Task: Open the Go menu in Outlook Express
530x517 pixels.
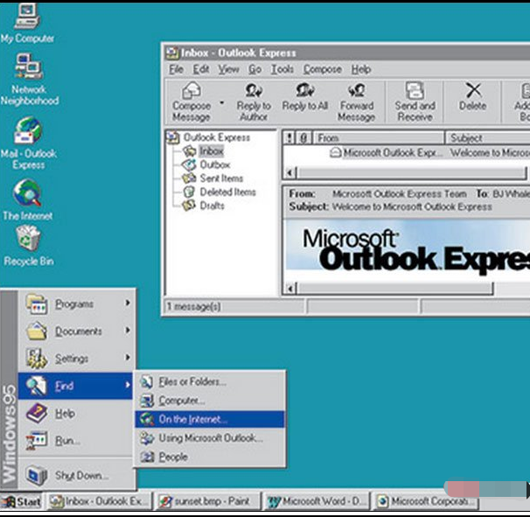Action: point(255,69)
